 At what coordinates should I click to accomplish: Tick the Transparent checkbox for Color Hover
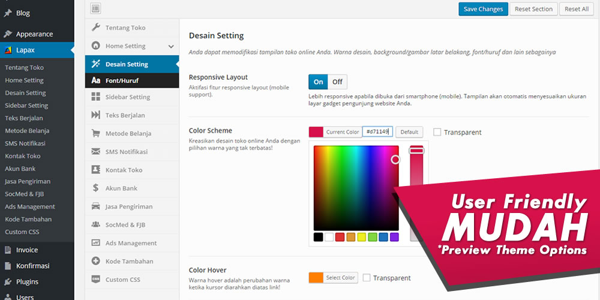point(367,278)
